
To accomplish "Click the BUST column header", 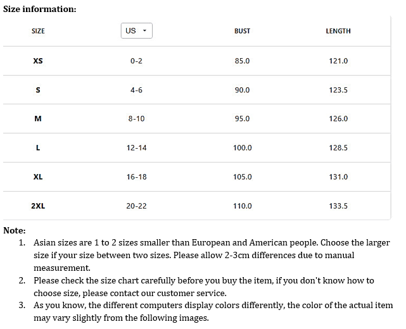I will tap(242, 31).
